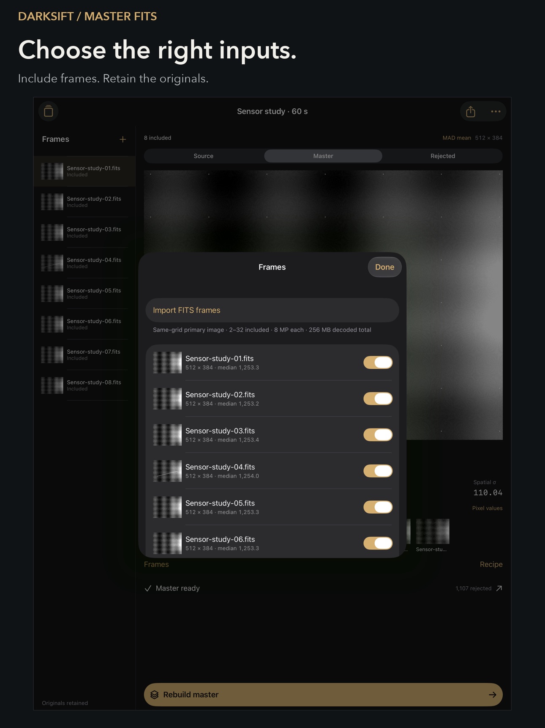Image resolution: width=545 pixels, height=728 pixels.
Task: Click the layers icon on Rebuild master
Action: click(155, 695)
